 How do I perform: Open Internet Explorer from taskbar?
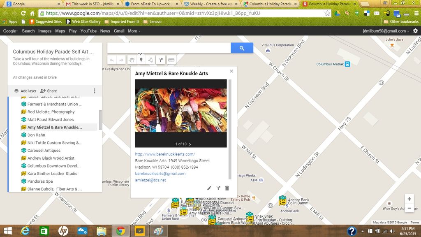pyautogui.click(x=25, y=231)
